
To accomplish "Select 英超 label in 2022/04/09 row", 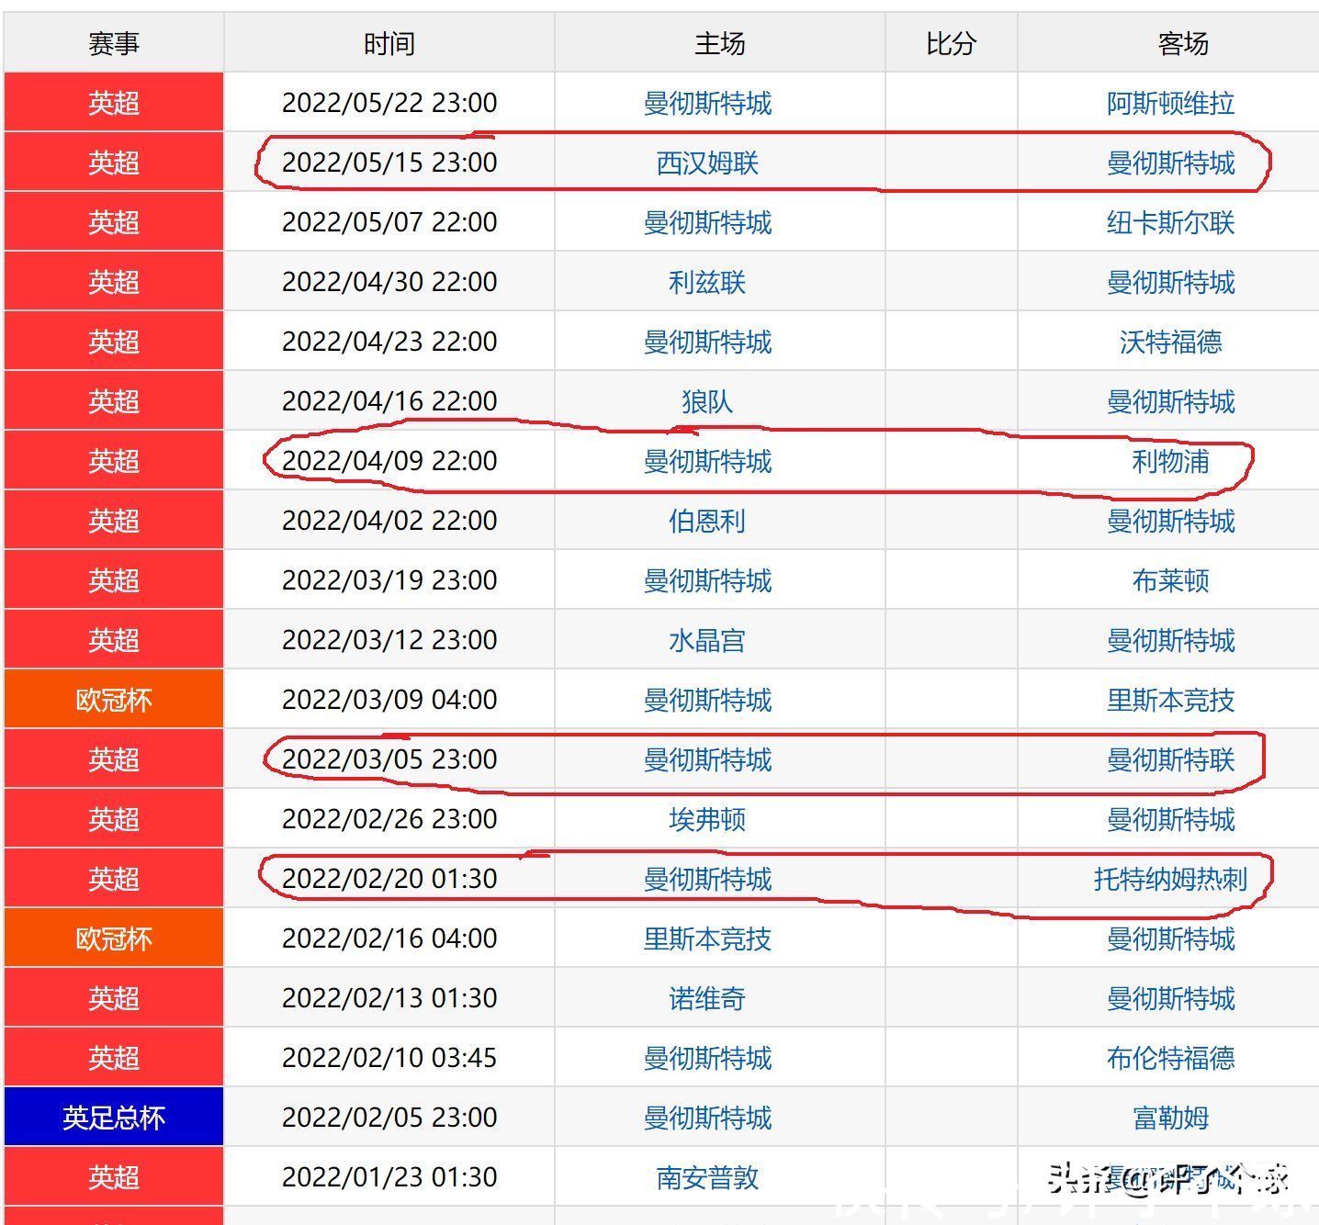I will [x=114, y=461].
